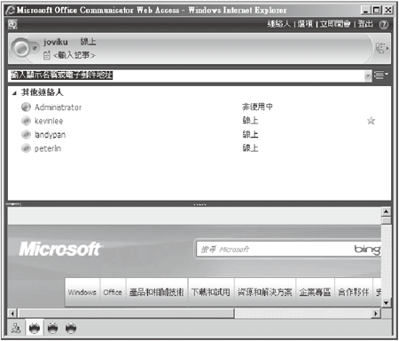Open the 下載和試用 tab
The image size is (399, 341).
(x=211, y=292)
